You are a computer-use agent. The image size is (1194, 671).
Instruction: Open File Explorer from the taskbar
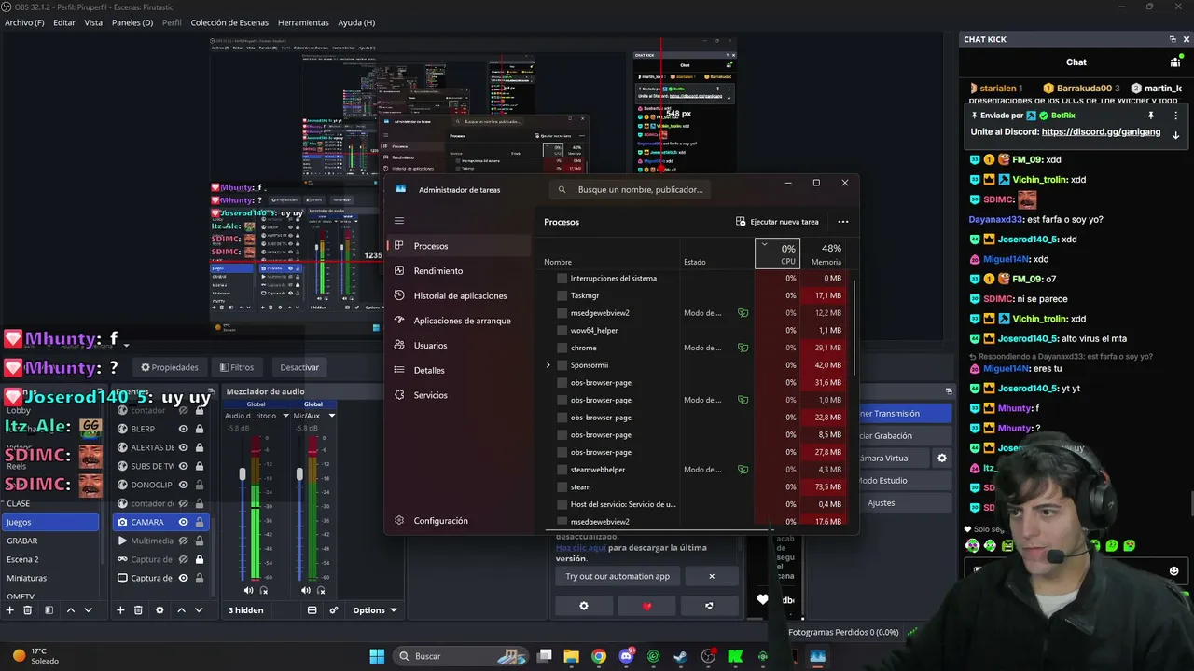click(x=572, y=656)
